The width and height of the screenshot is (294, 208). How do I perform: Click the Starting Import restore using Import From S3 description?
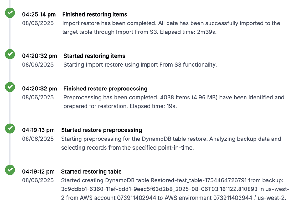tap(140, 65)
